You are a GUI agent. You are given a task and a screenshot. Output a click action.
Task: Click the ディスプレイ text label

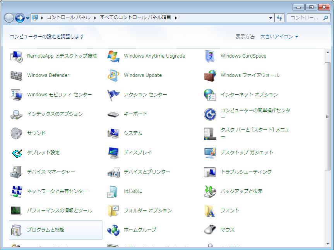coord(138,152)
